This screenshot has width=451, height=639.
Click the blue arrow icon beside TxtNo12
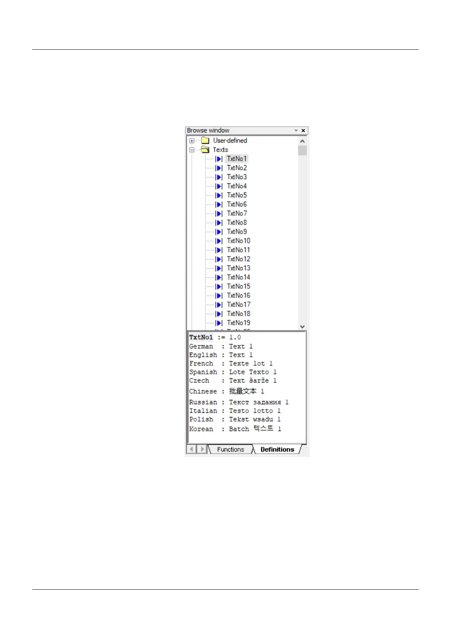pos(219,259)
